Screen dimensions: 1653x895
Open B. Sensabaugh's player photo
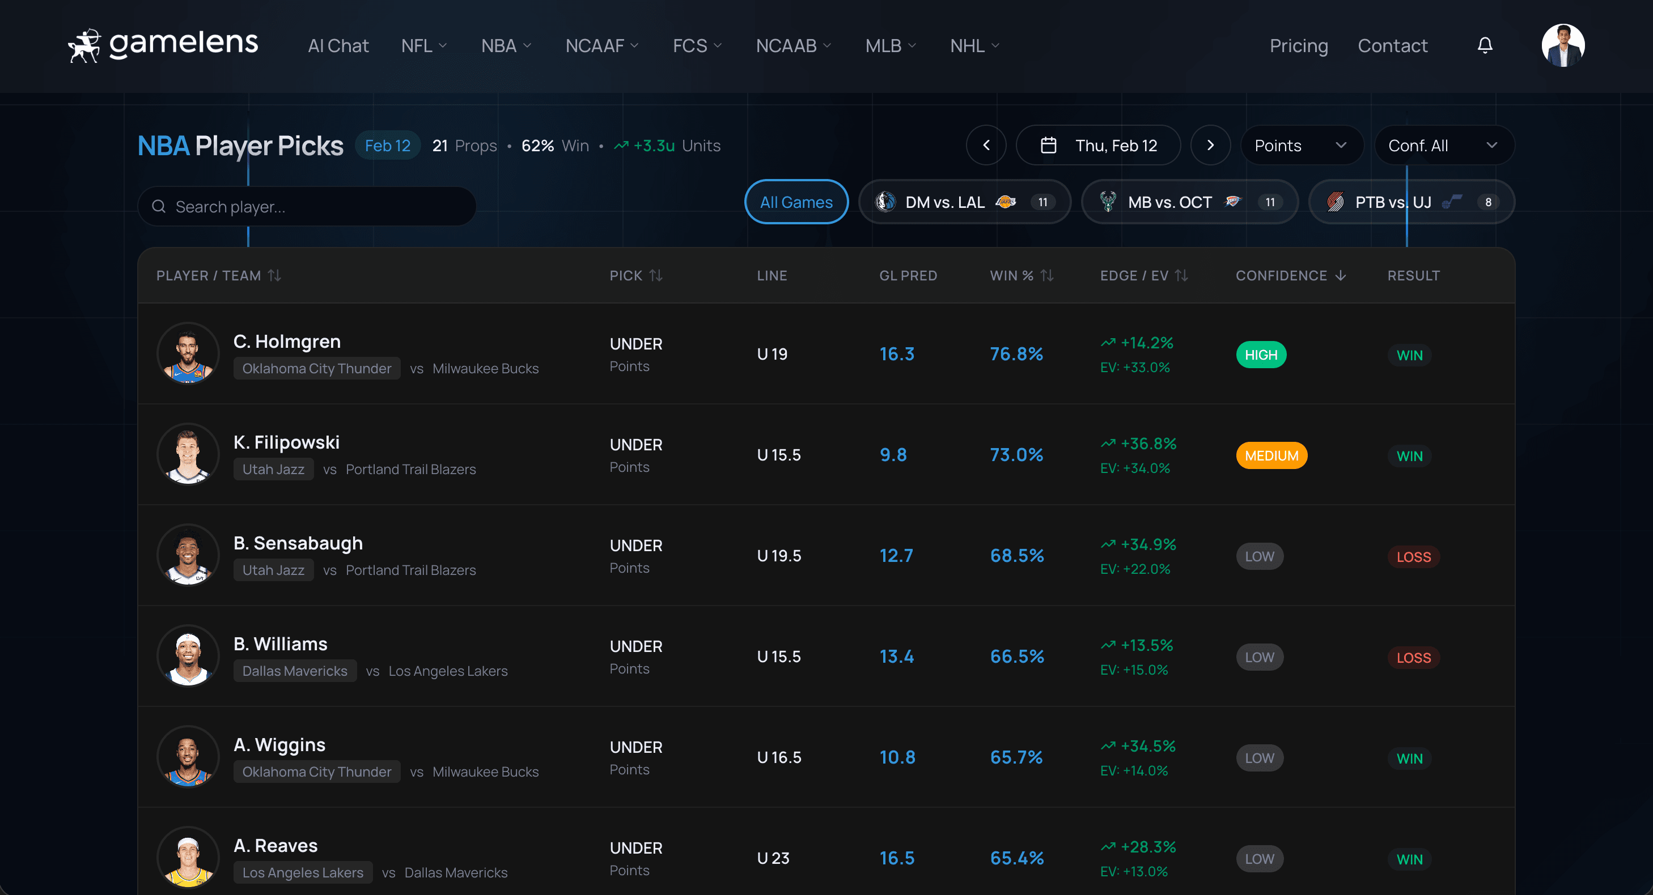coord(188,555)
